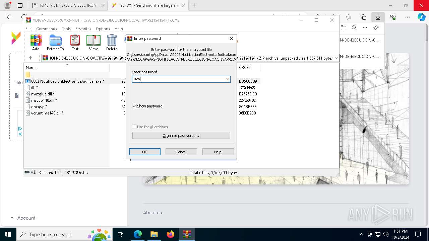Toggle the Use for all archives checkbox
The height and width of the screenshot is (241, 429).
[x=134, y=127]
